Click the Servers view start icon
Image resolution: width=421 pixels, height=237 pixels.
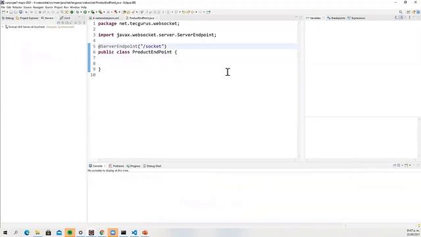pyautogui.click(x=67, y=22)
